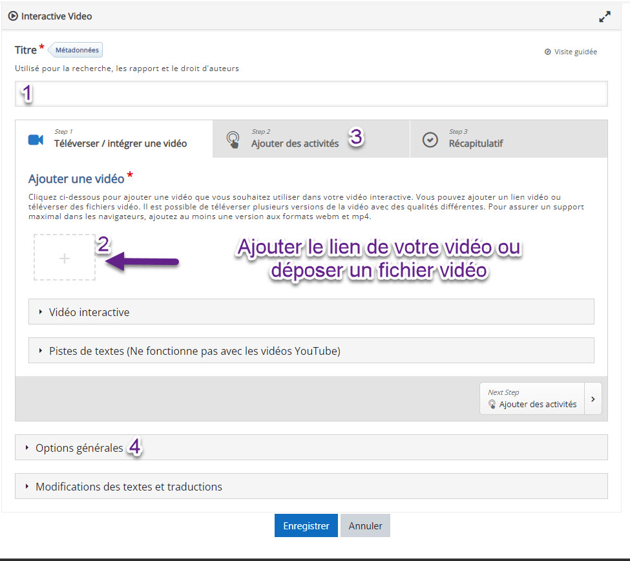The image size is (630, 561).
Task: Expand the Pistes de textes section
Action: [x=311, y=351]
